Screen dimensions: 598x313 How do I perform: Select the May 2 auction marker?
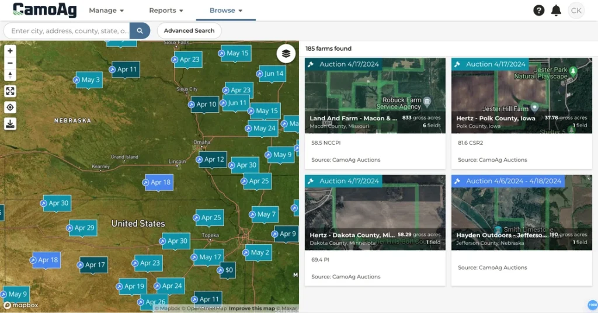point(258,253)
